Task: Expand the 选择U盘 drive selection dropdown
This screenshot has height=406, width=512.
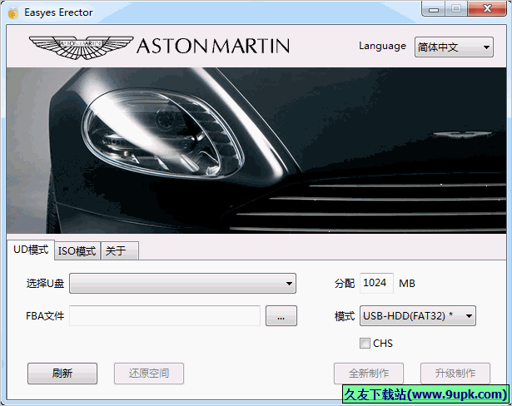Action: 182,284
